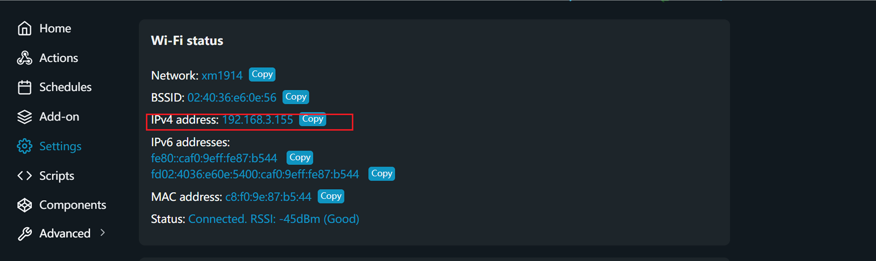Copy the MAC address
This screenshot has width=876, height=261.
[x=330, y=196]
